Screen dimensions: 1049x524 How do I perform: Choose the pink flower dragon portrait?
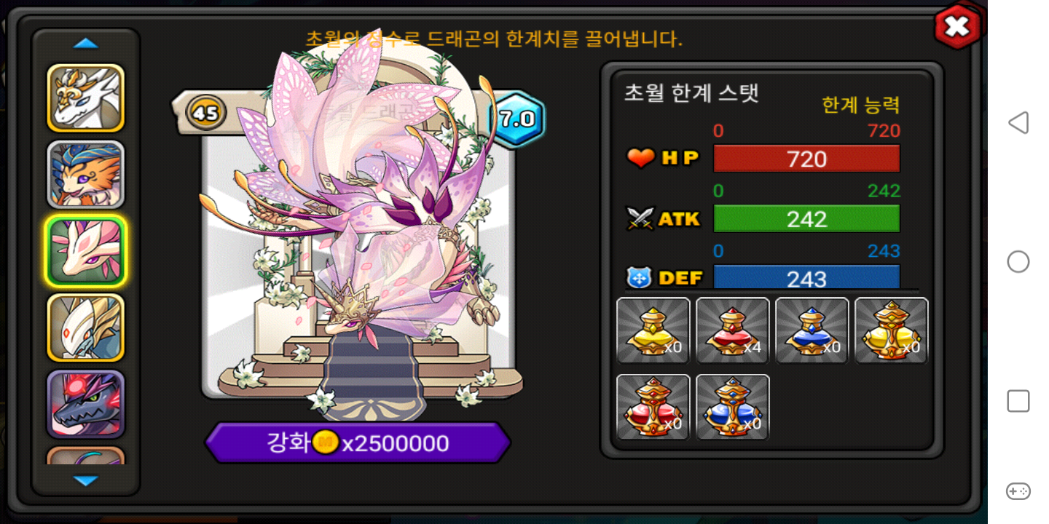pyautogui.click(x=86, y=251)
